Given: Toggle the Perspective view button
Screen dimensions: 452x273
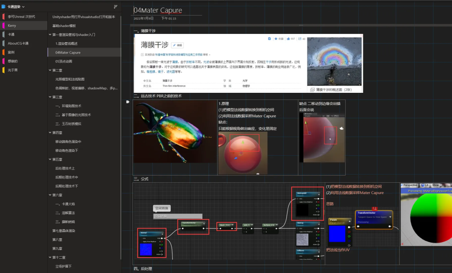Looking at the screenshot, I should (x=409, y=185).
